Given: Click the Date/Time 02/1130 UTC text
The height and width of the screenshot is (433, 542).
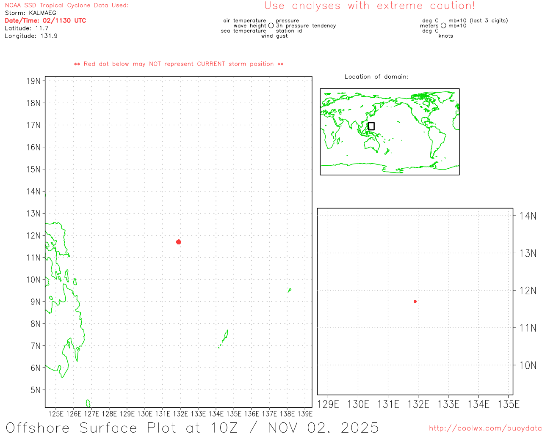Looking at the screenshot, I should pyautogui.click(x=45, y=21).
